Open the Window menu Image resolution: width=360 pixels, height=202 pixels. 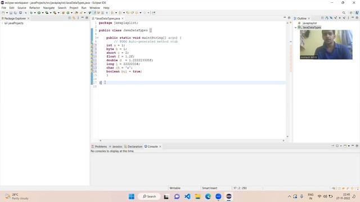[x=94, y=8]
